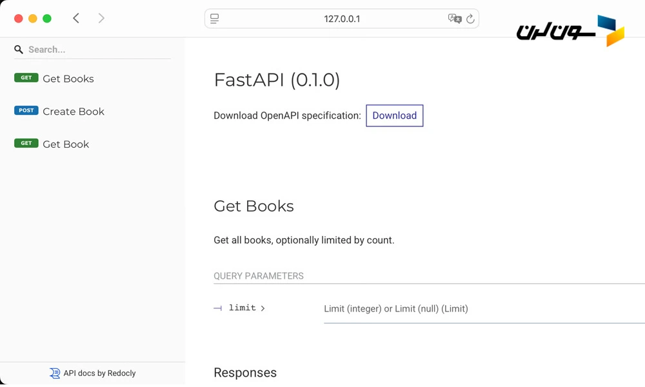The image size is (645, 387).
Task: Click the browser back arrow
Action: pyautogui.click(x=76, y=19)
